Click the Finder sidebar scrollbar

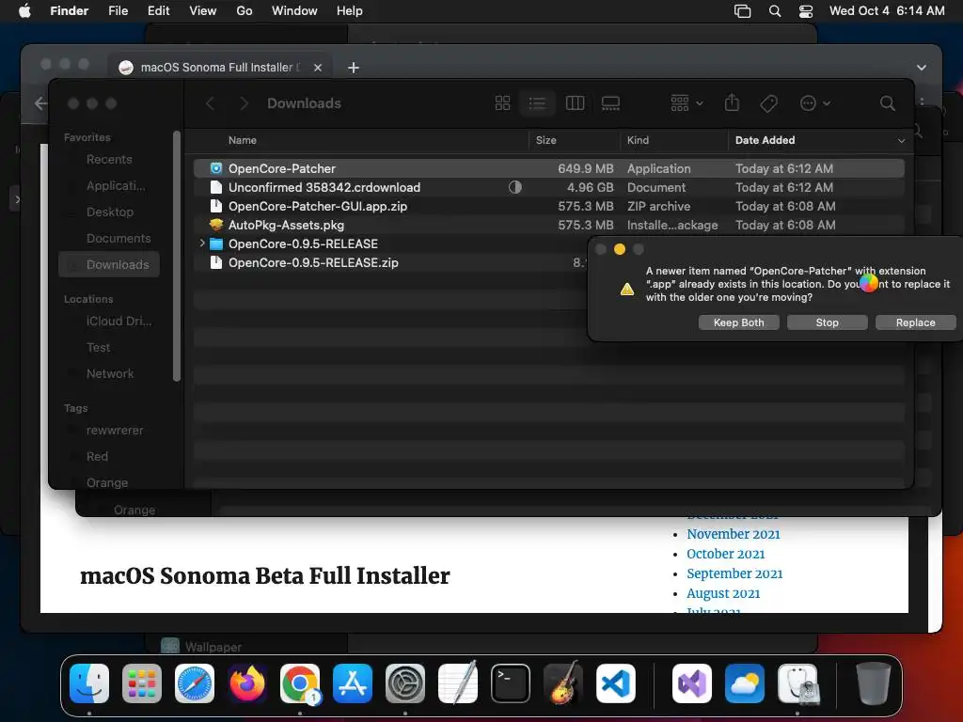(x=177, y=256)
